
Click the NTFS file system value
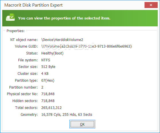coord(46,60)
